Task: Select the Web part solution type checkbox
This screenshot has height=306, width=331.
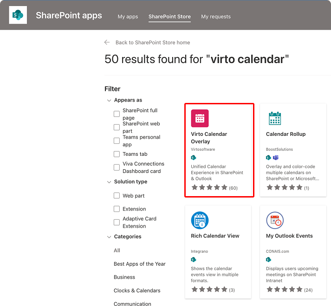Action: point(117,196)
